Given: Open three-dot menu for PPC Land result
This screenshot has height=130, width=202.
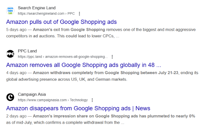Looking at the screenshot, I should (112, 57).
